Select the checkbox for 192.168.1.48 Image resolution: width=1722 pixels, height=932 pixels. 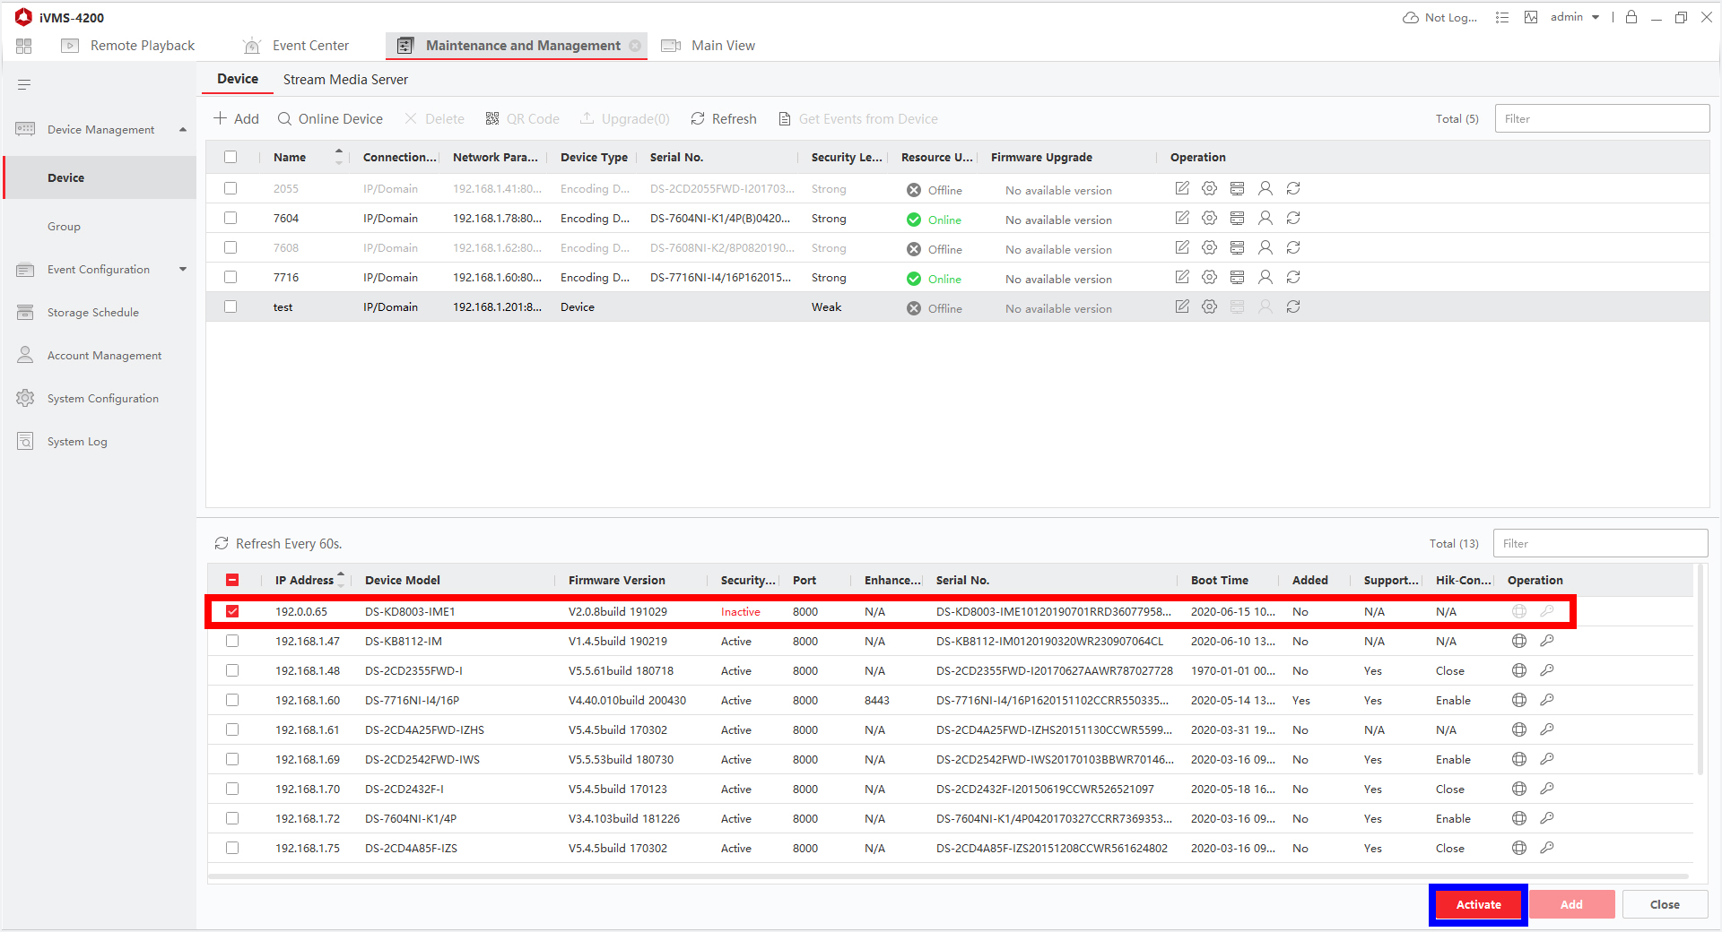tap(232, 670)
